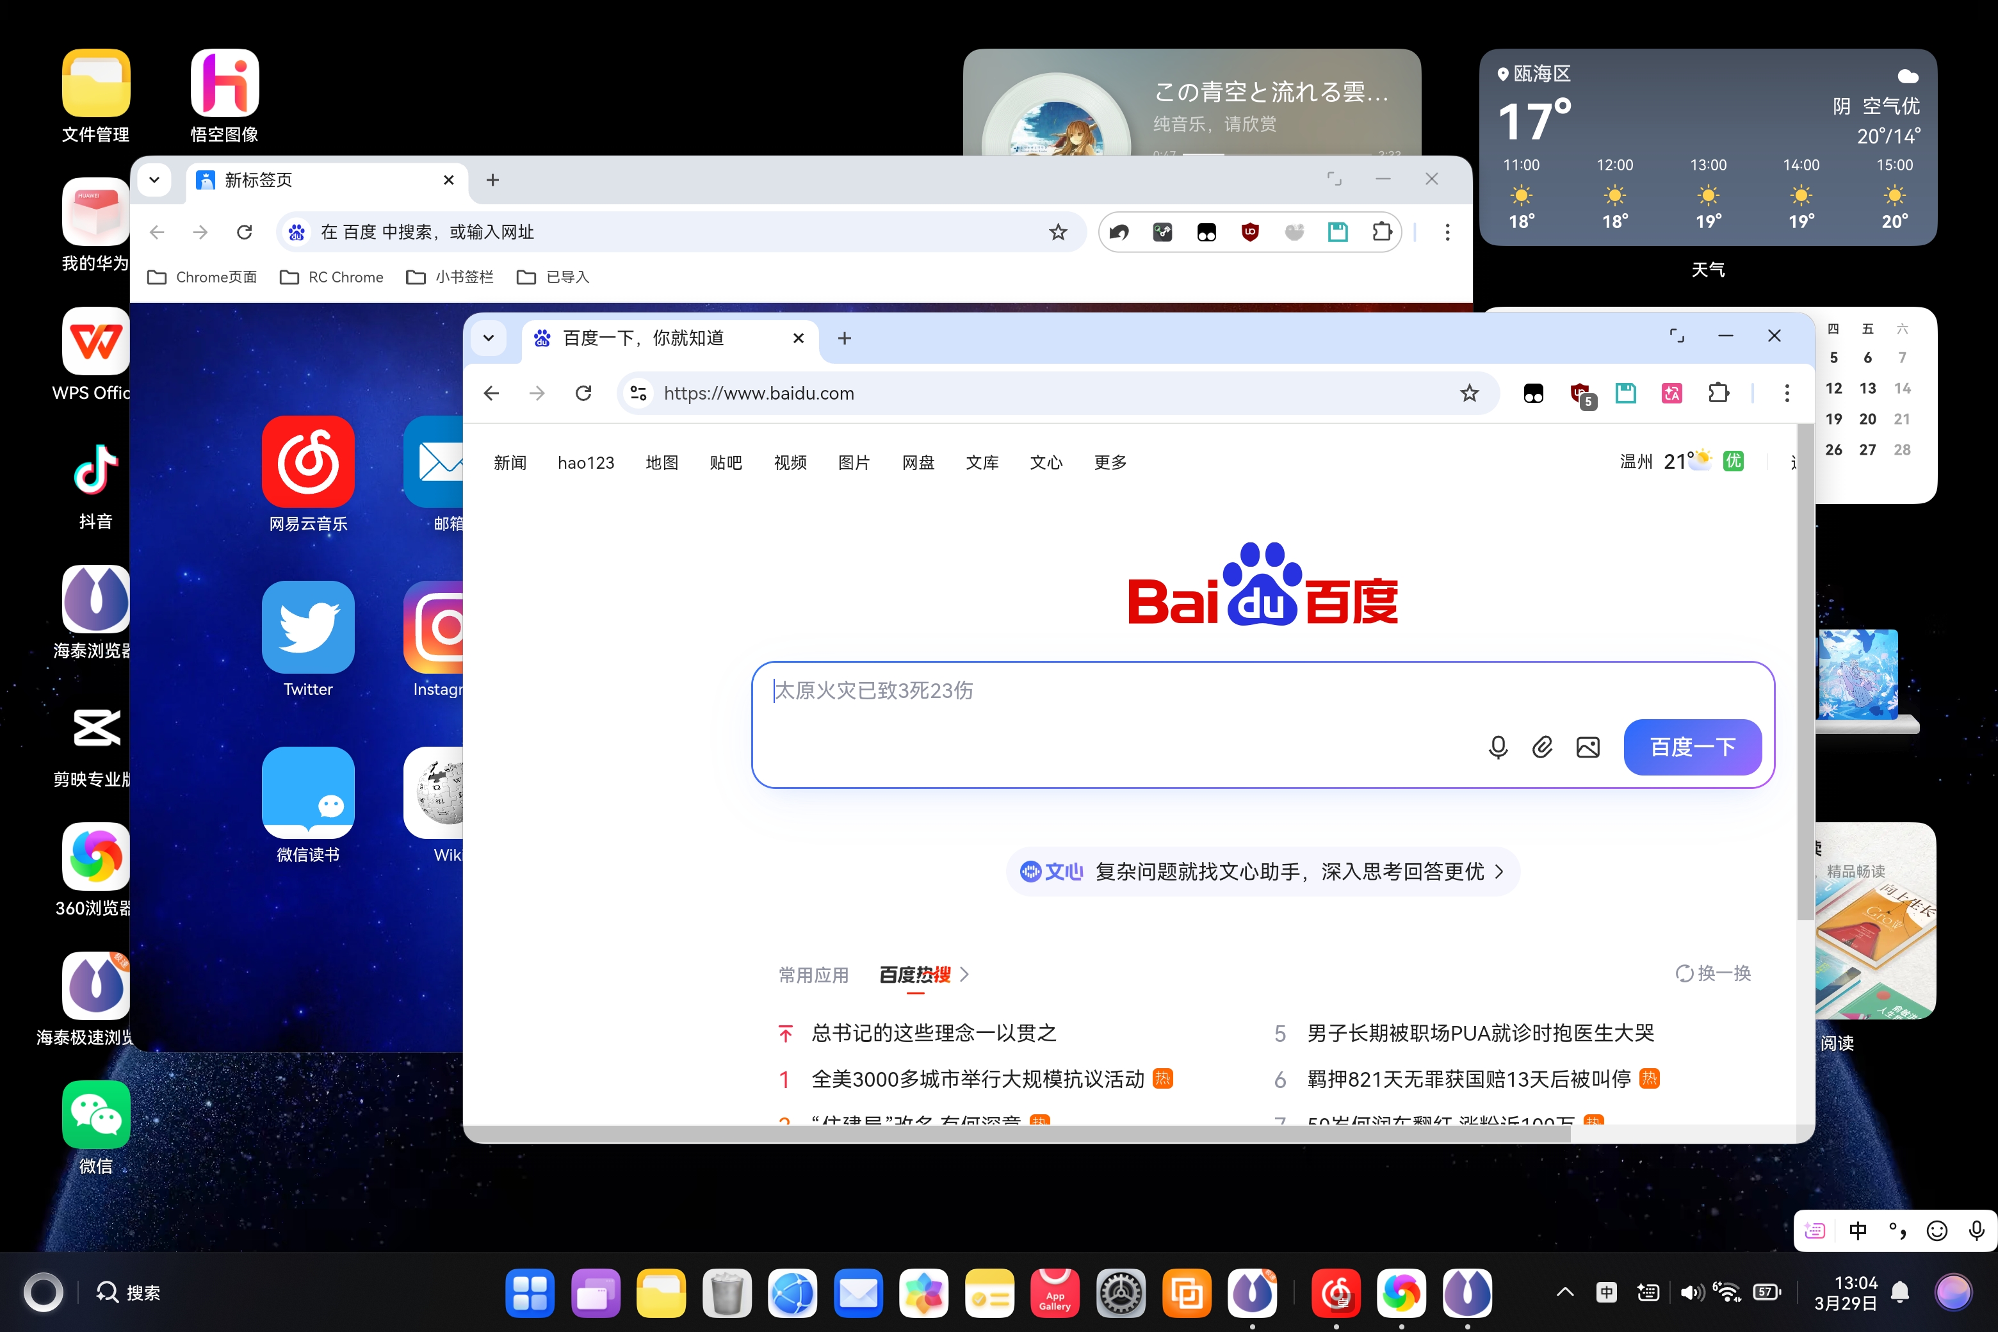Open NetEase Cloud Music from the dock
The image size is (1998, 1332).
(1335, 1293)
